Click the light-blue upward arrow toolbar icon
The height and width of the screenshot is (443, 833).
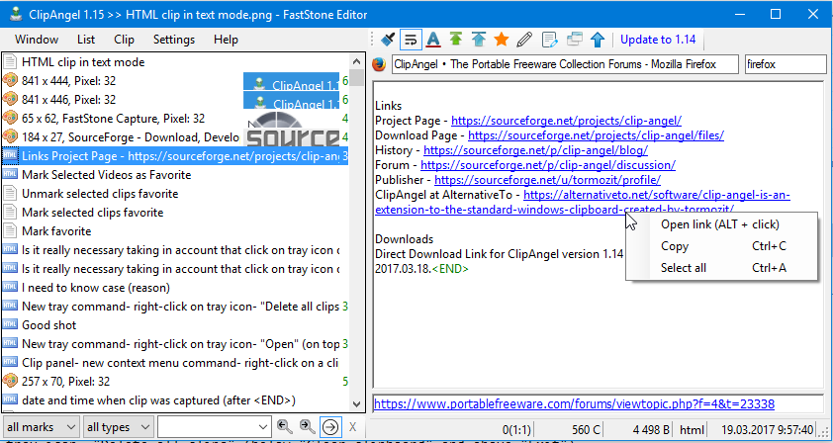(479, 40)
